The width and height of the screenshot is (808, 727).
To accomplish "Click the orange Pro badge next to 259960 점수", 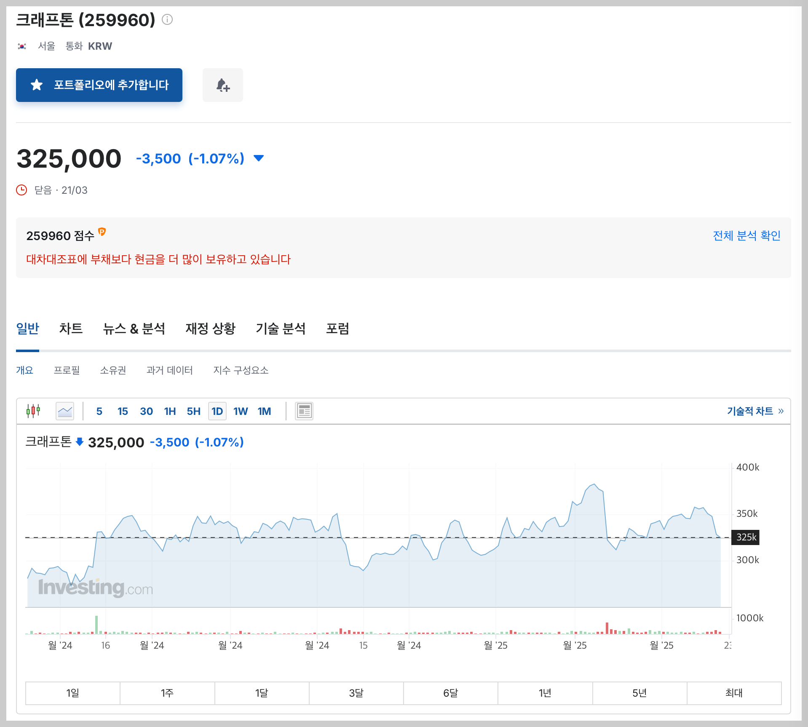I will click(x=102, y=232).
